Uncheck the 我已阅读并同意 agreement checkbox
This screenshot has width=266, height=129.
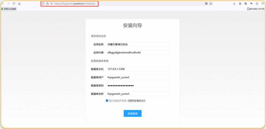point(107,101)
